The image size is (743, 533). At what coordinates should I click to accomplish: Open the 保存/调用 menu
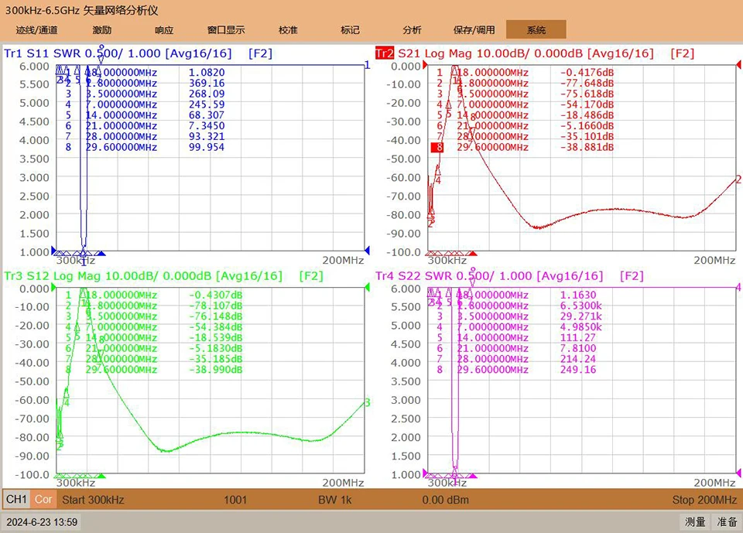474,30
